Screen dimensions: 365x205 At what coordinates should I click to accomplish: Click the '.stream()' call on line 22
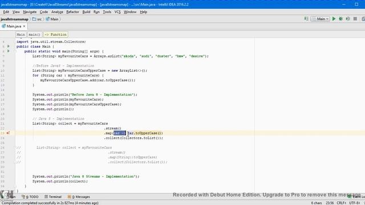[113, 128]
